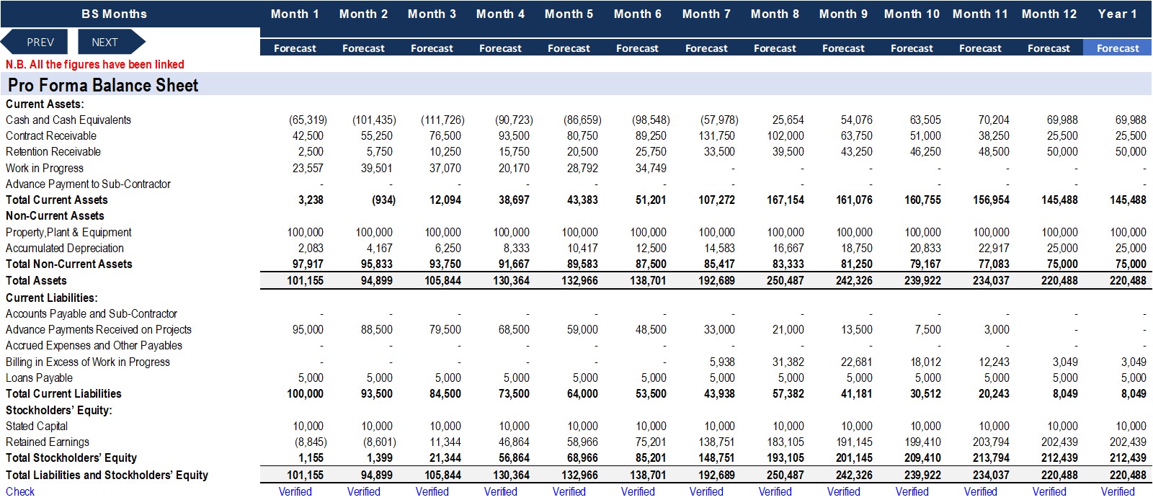Image resolution: width=1153 pixels, height=500 pixels.
Task: Select Billing in Excess of Work in Progress label
Action: (x=88, y=362)
